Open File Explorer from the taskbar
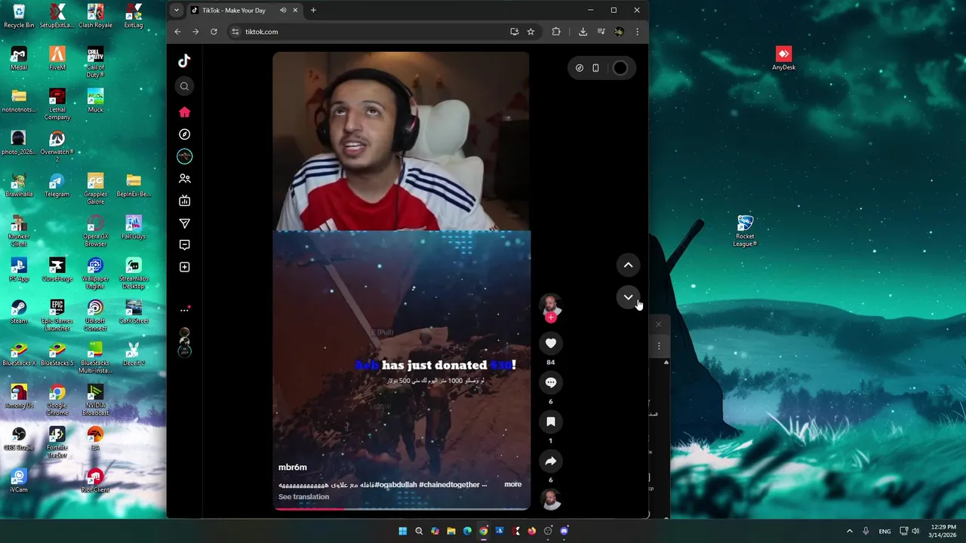Viewport: 966px width, 543px height. (x=451, y=531)
